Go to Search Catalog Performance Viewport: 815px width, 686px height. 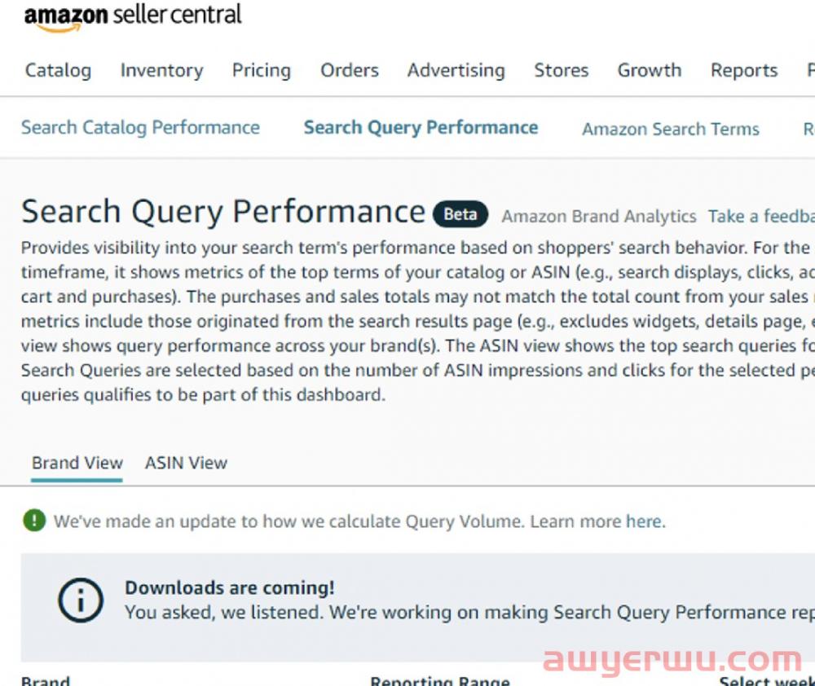coord(140,127)
